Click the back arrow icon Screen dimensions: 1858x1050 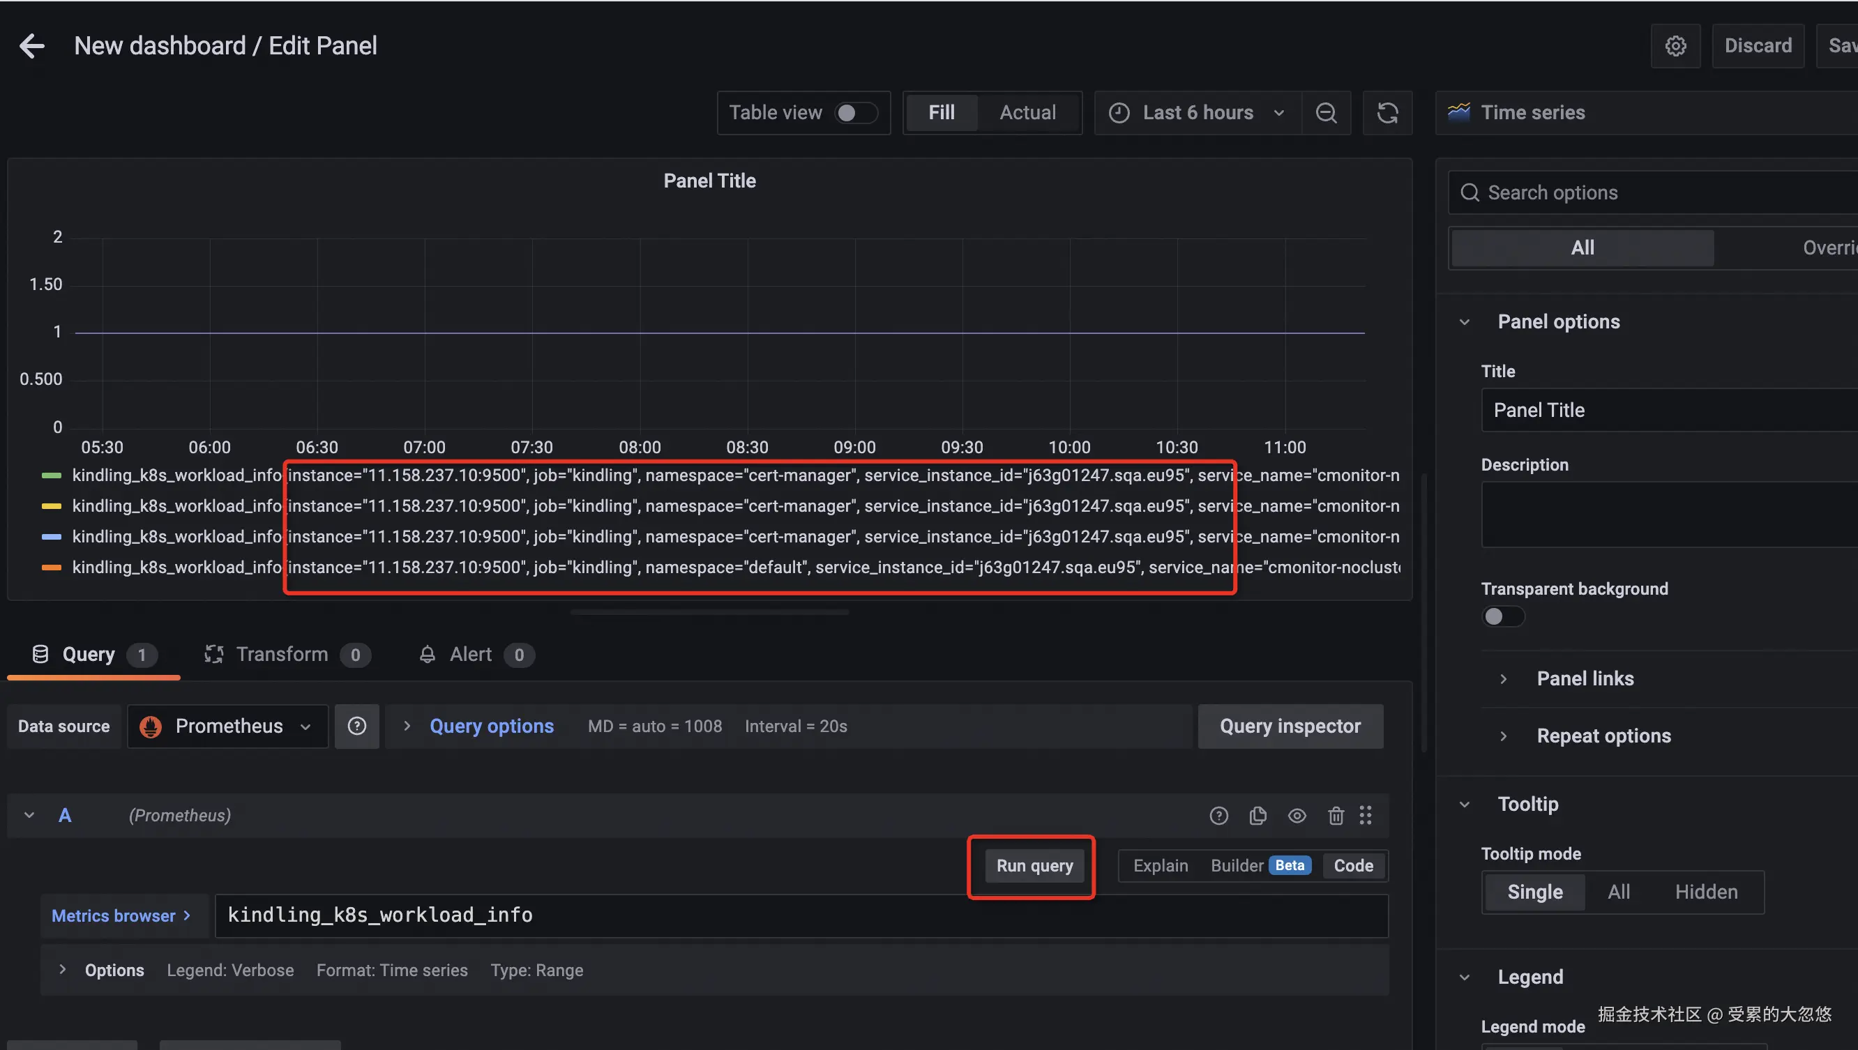coord(32,46)
